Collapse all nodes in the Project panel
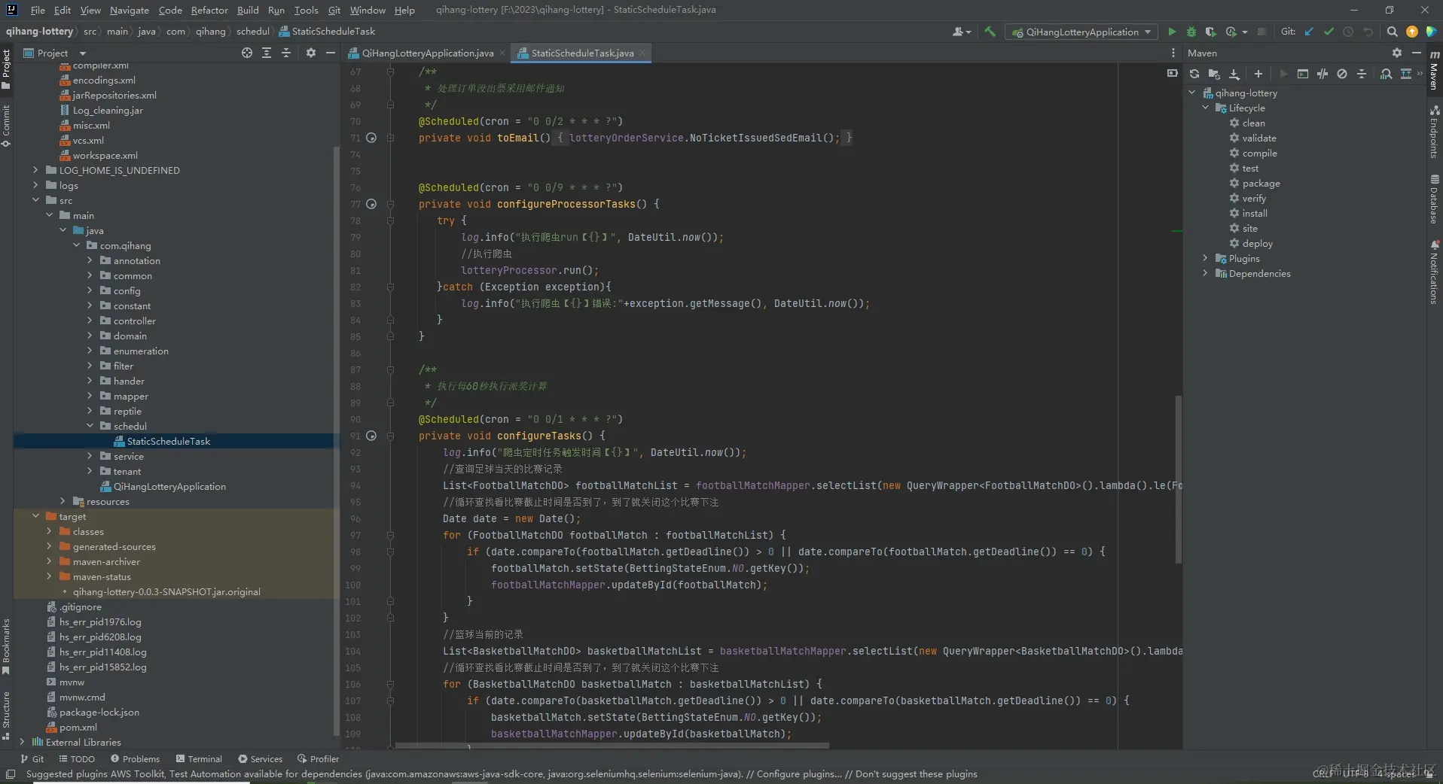Image resolution: width=1443 pixels, height=784 pixels. (286, 53)
